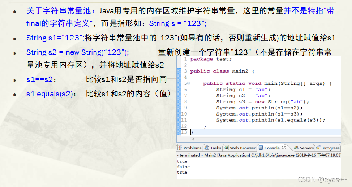
Task: Click the closing brace on line 13
Action: tap(192, 132)
